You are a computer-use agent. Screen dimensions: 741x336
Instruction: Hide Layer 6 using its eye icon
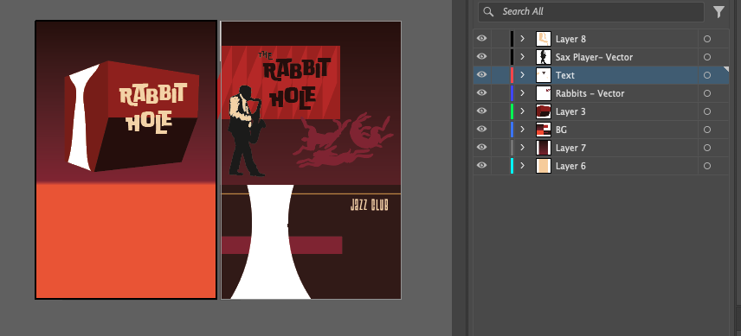pos(481,165)
